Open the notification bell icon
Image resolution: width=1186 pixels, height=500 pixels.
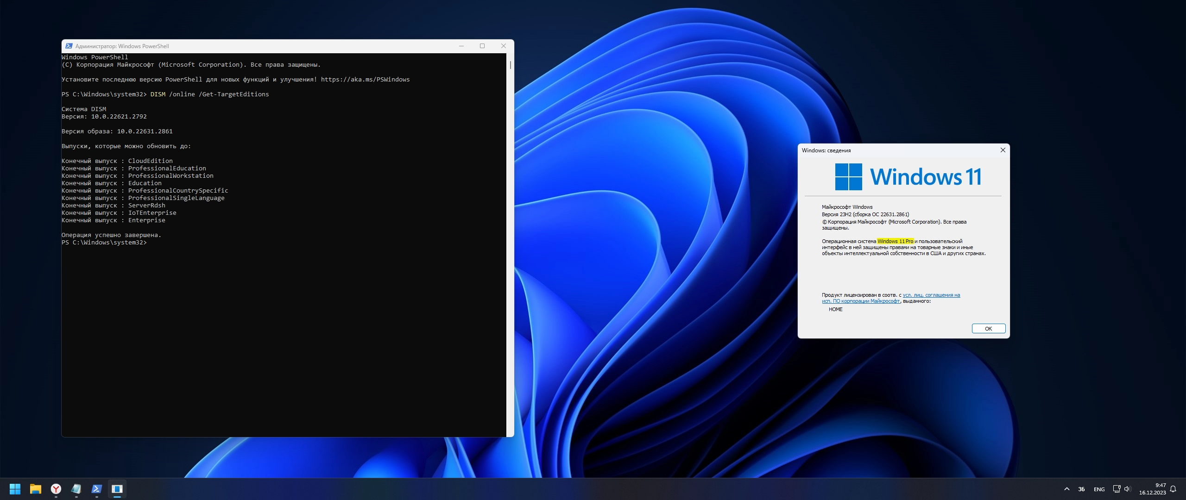[1173, 489]
